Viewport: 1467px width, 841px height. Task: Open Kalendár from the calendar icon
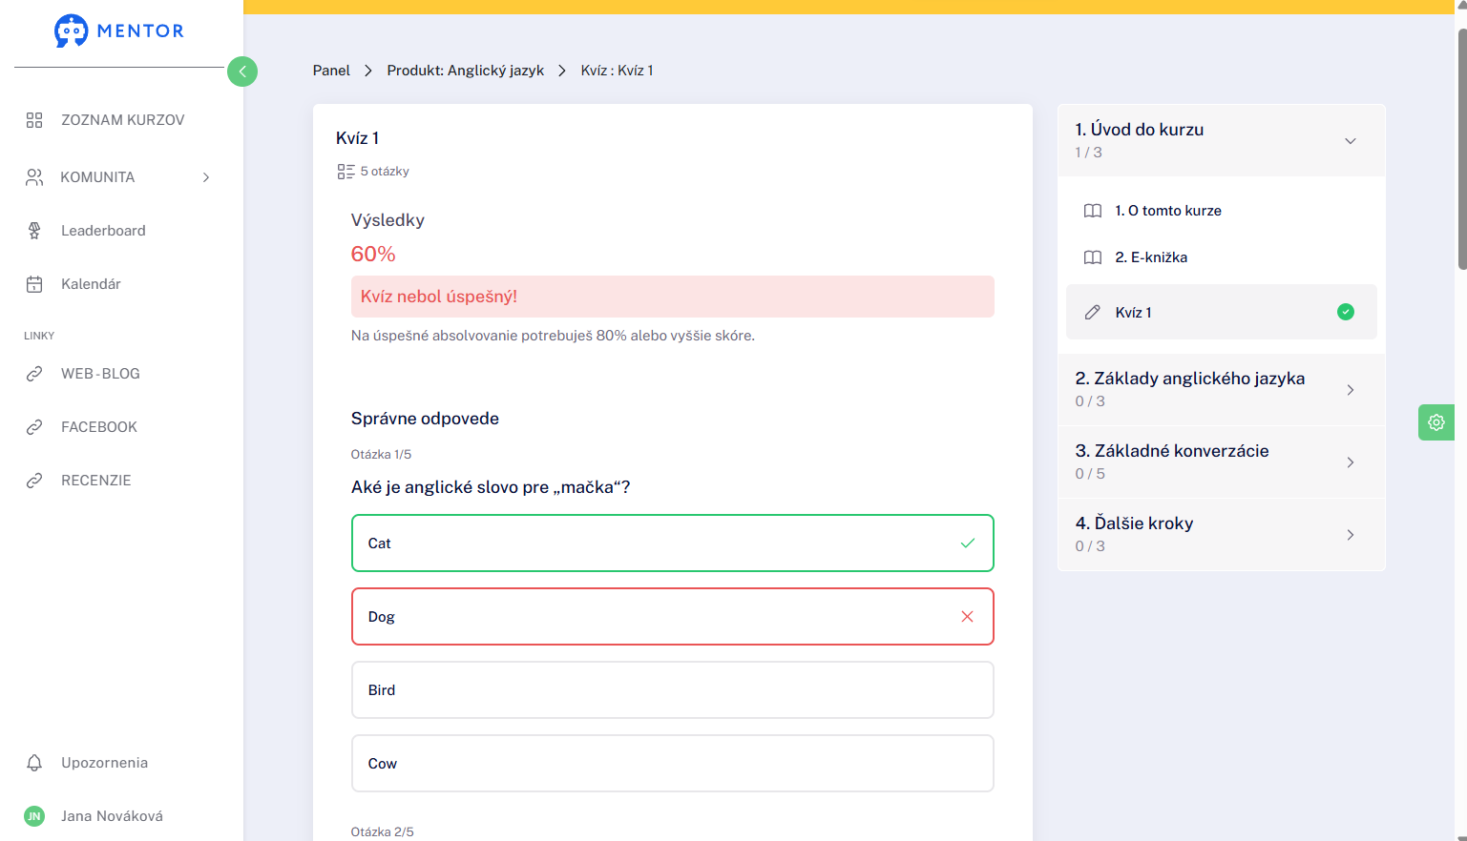click(34, 284)
